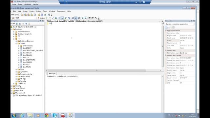The width and height of the screenshot is (210, 118).
Task: Click the Filter icon in Object Explorer toolbar
Action: 26,24
